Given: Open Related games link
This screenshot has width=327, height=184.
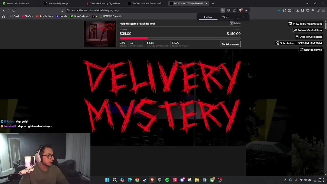Looking at the screenshot, I should click(x=311, y=50).
